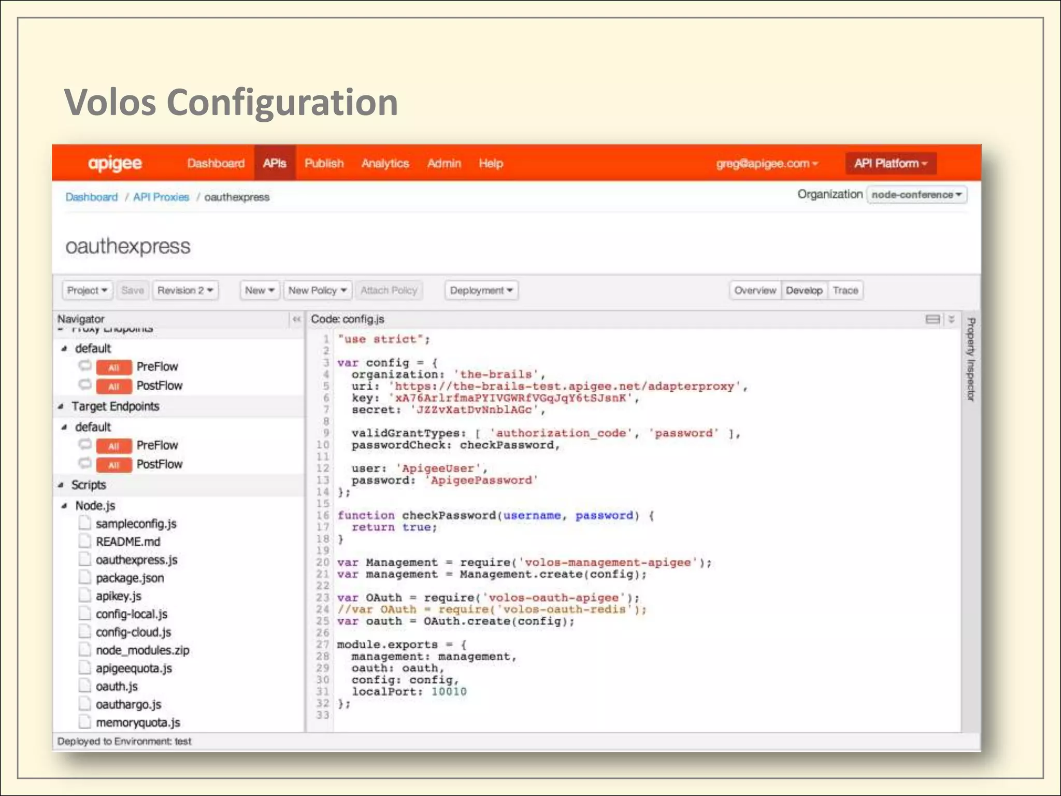Click the oauth.js file icon

(84, 686)
